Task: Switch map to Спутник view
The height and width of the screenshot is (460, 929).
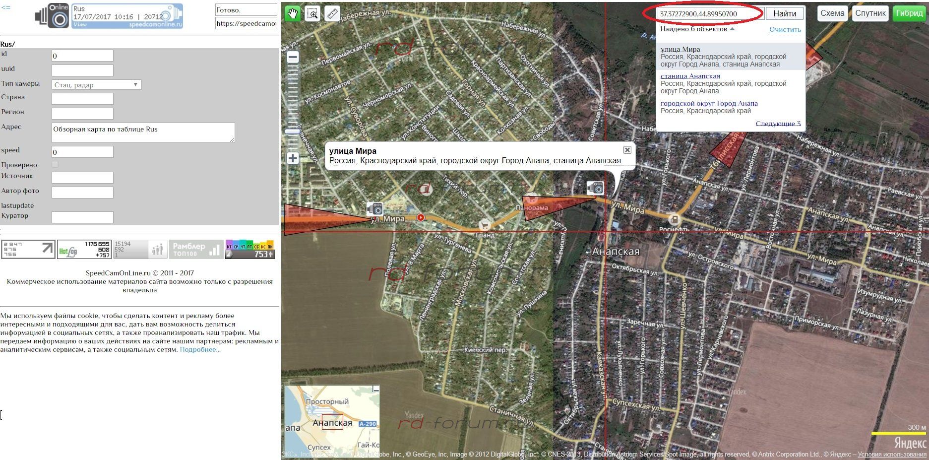Action: (870, 13)
